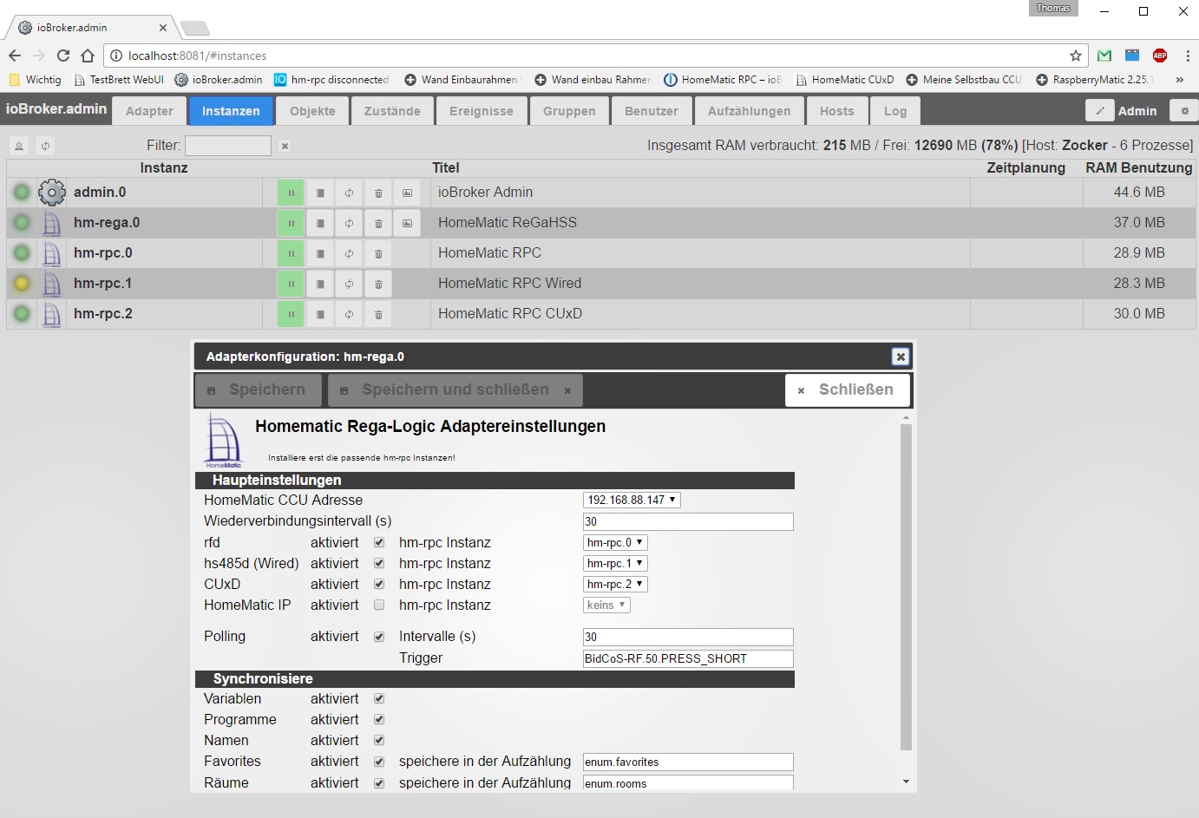
Task: Pause the hm-rega.0 instance
Action: (291, 223)
